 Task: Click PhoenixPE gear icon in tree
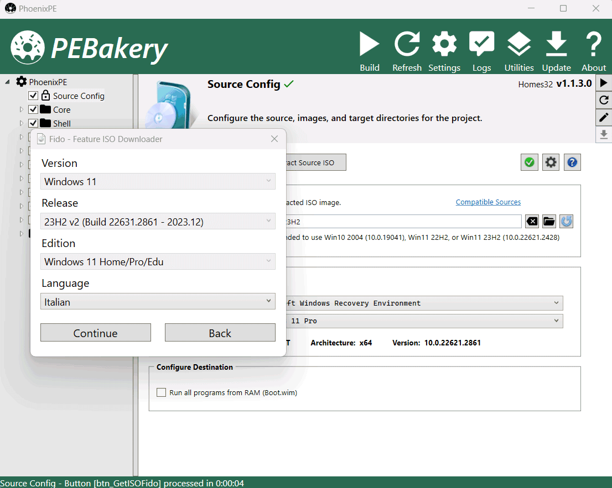(x=21, y=81)
